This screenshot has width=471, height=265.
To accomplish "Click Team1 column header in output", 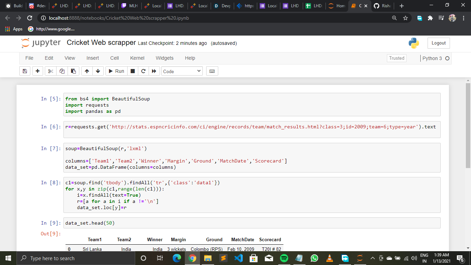I will click(94, 239).
